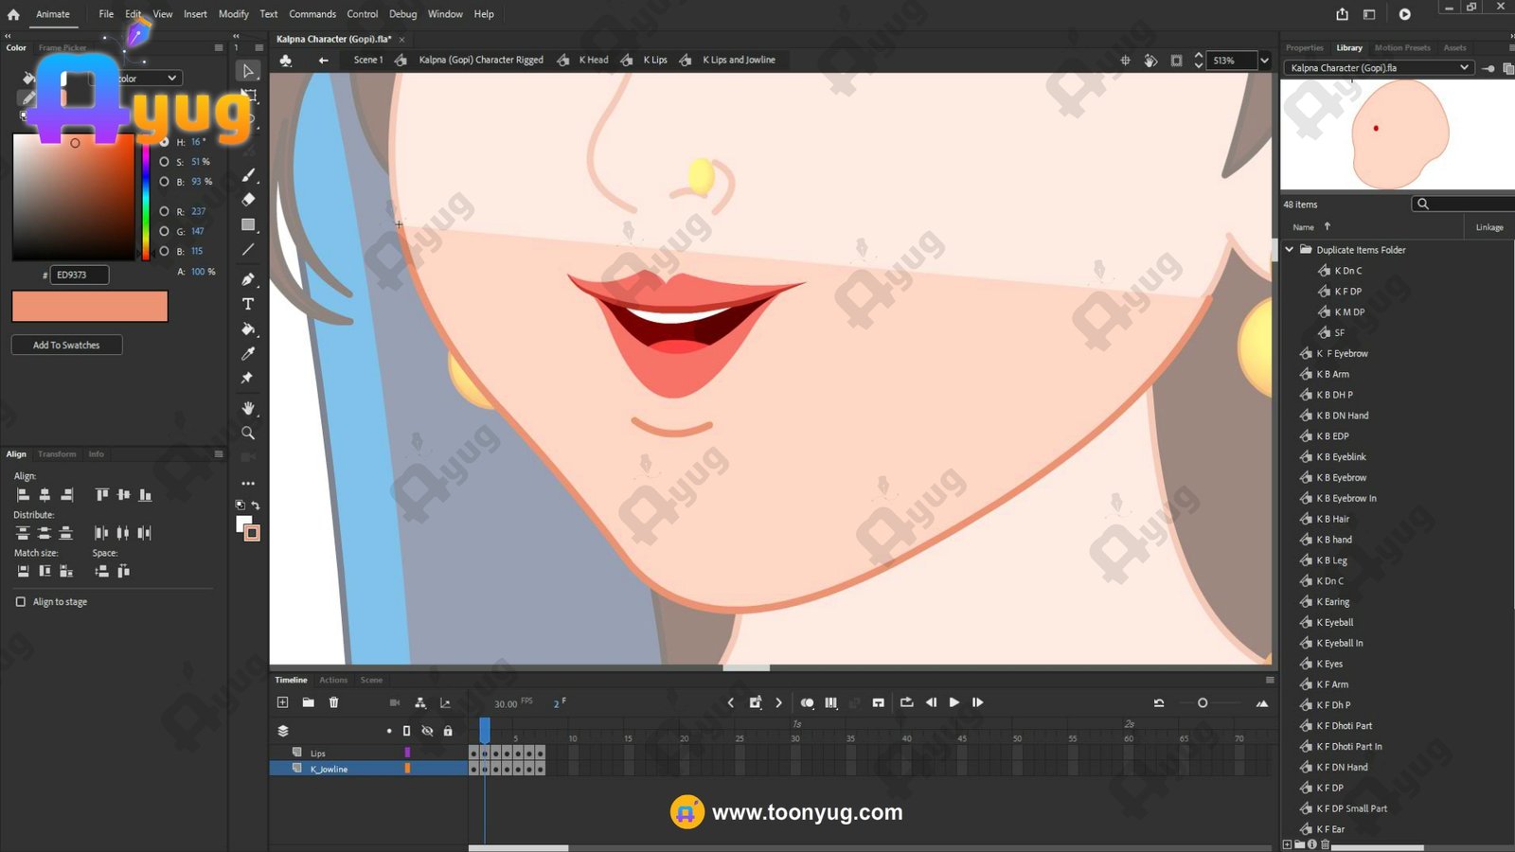Add a new layer in timeline
Viewport: 1515px width, 852px height.
click(x=282, y=702)
